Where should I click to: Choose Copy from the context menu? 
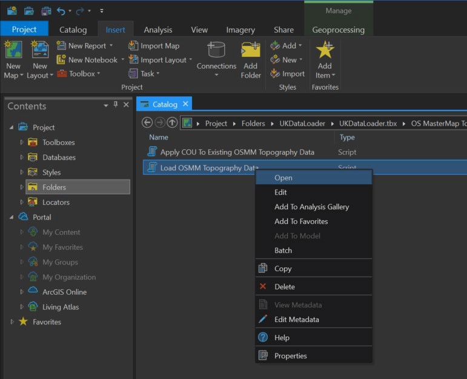(x=314, y=269)
